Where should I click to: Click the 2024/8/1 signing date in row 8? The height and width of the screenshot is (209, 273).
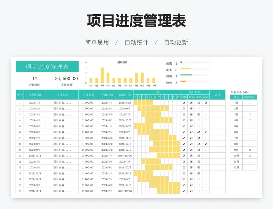click(35, 144)
